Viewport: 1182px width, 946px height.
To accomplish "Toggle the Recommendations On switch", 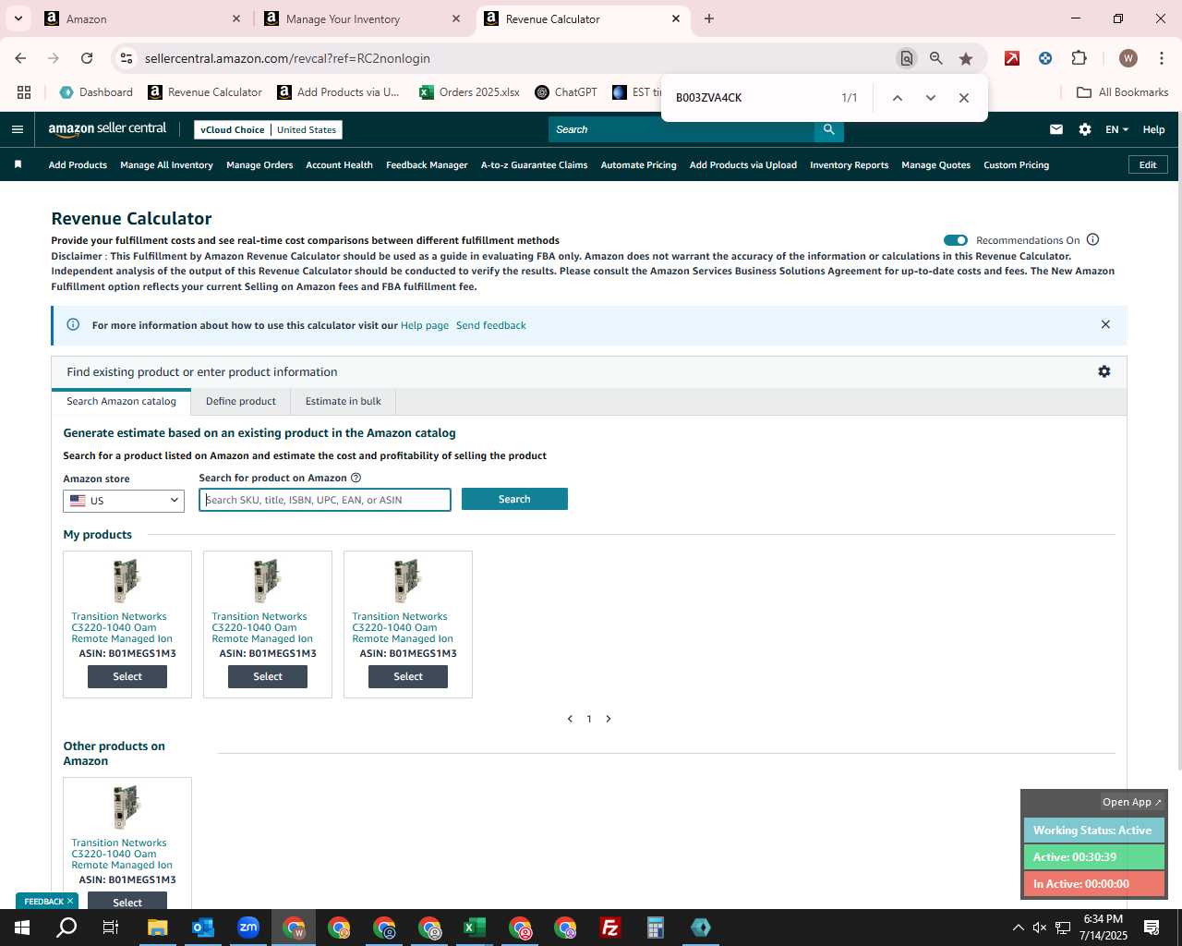I will (956, 240).
